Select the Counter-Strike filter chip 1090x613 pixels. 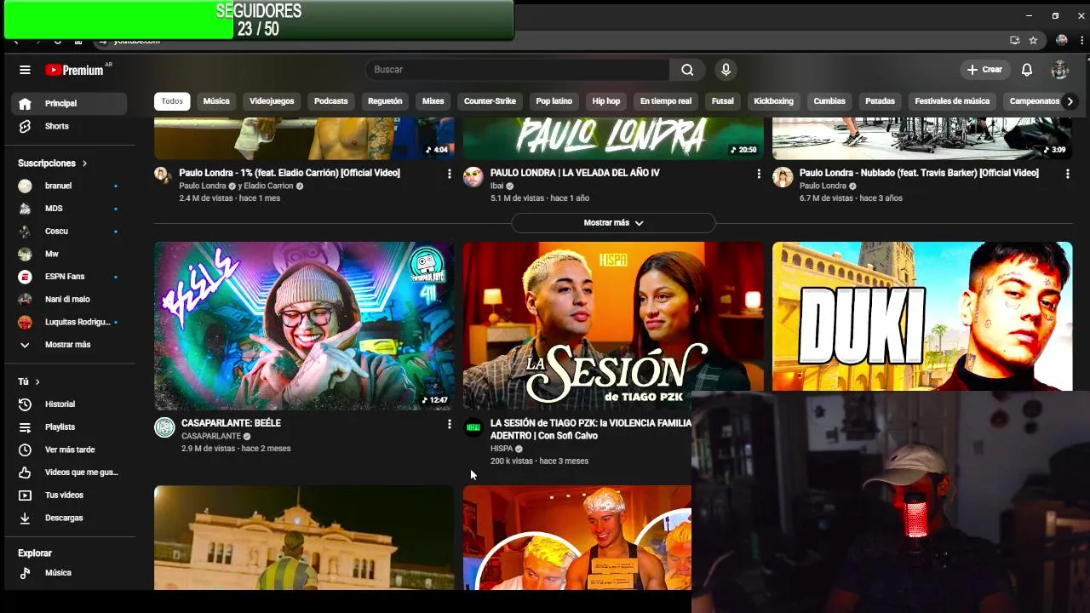pyautogui.click(x=490, y=101)
